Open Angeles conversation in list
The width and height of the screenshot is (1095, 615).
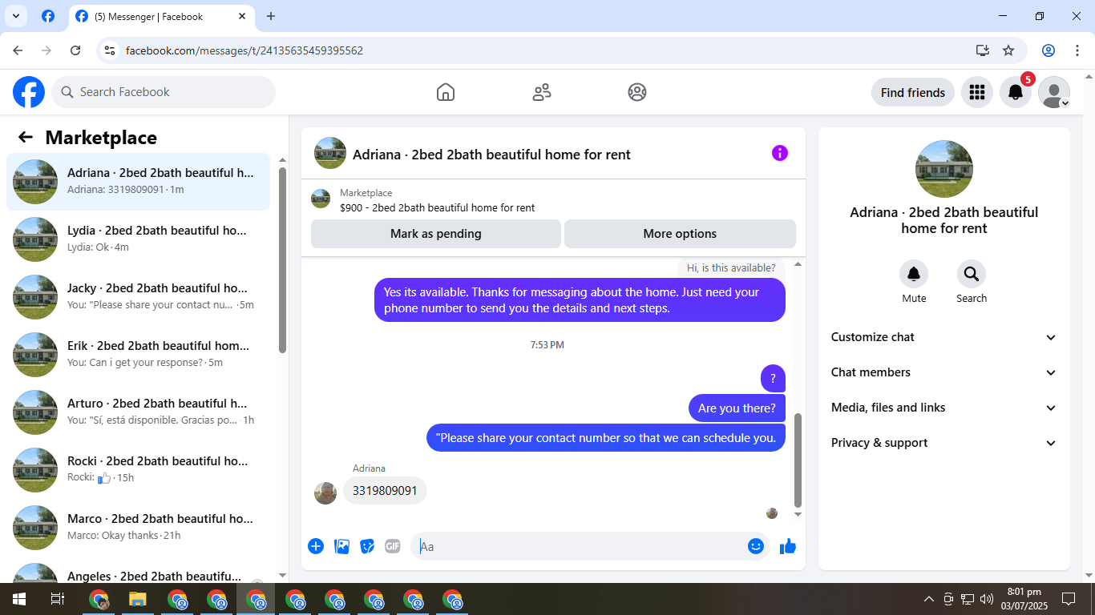tap(139, 572)
